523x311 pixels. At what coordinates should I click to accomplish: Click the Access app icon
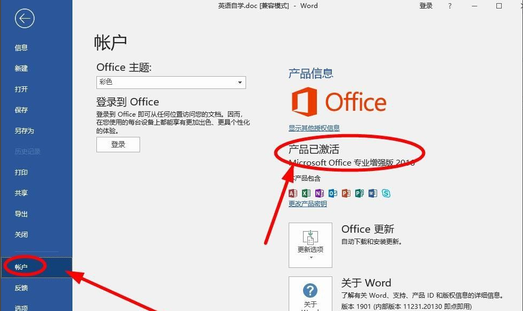pyautogui.click(x=292, y=193)
